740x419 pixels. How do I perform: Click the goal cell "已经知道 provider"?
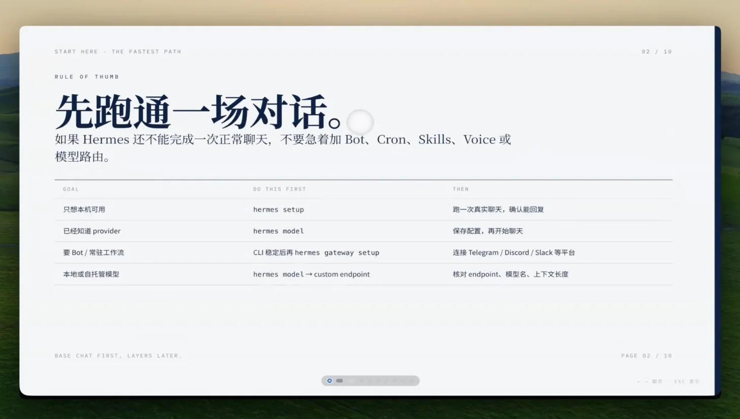click(92, 231)
